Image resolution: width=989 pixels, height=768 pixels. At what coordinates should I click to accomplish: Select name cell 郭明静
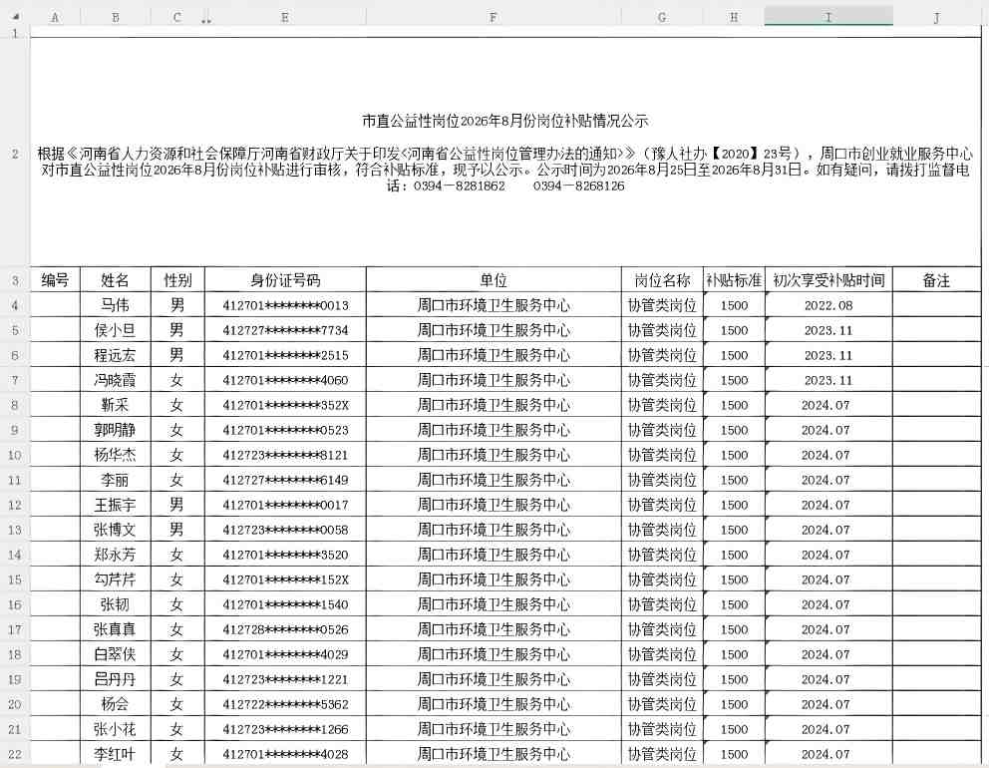click(116, 431)
